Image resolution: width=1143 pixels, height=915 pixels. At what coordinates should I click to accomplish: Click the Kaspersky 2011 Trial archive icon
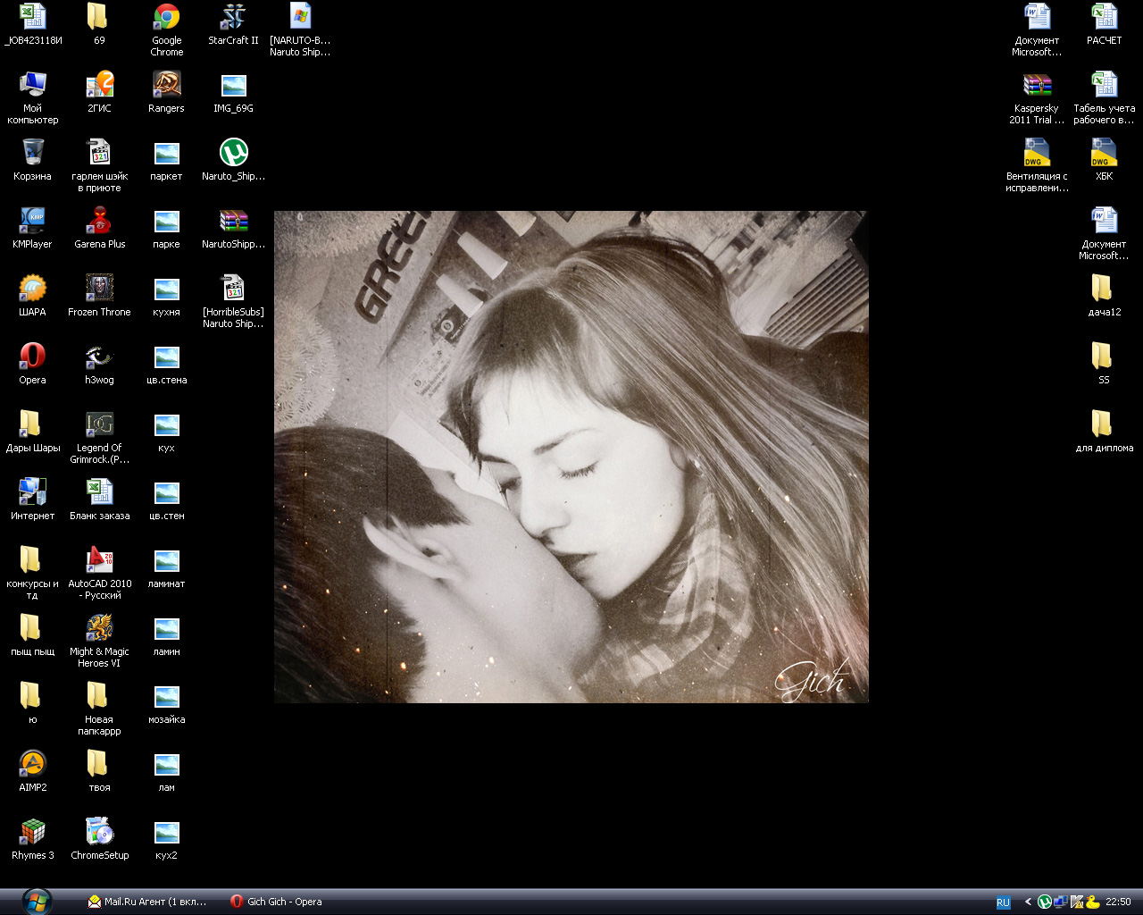click(x=1037, y=86)
